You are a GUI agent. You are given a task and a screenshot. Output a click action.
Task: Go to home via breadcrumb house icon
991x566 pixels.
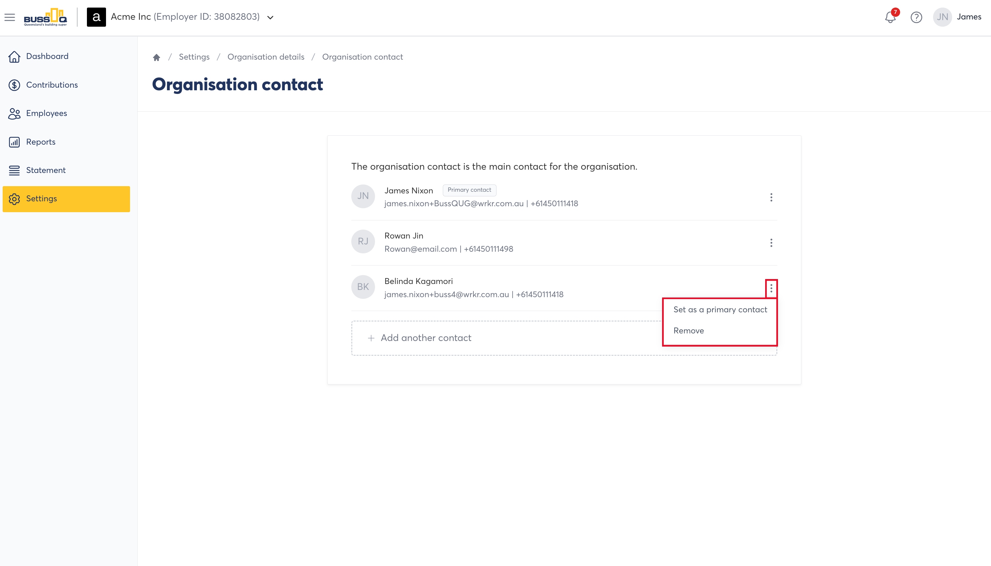point(157,58)
